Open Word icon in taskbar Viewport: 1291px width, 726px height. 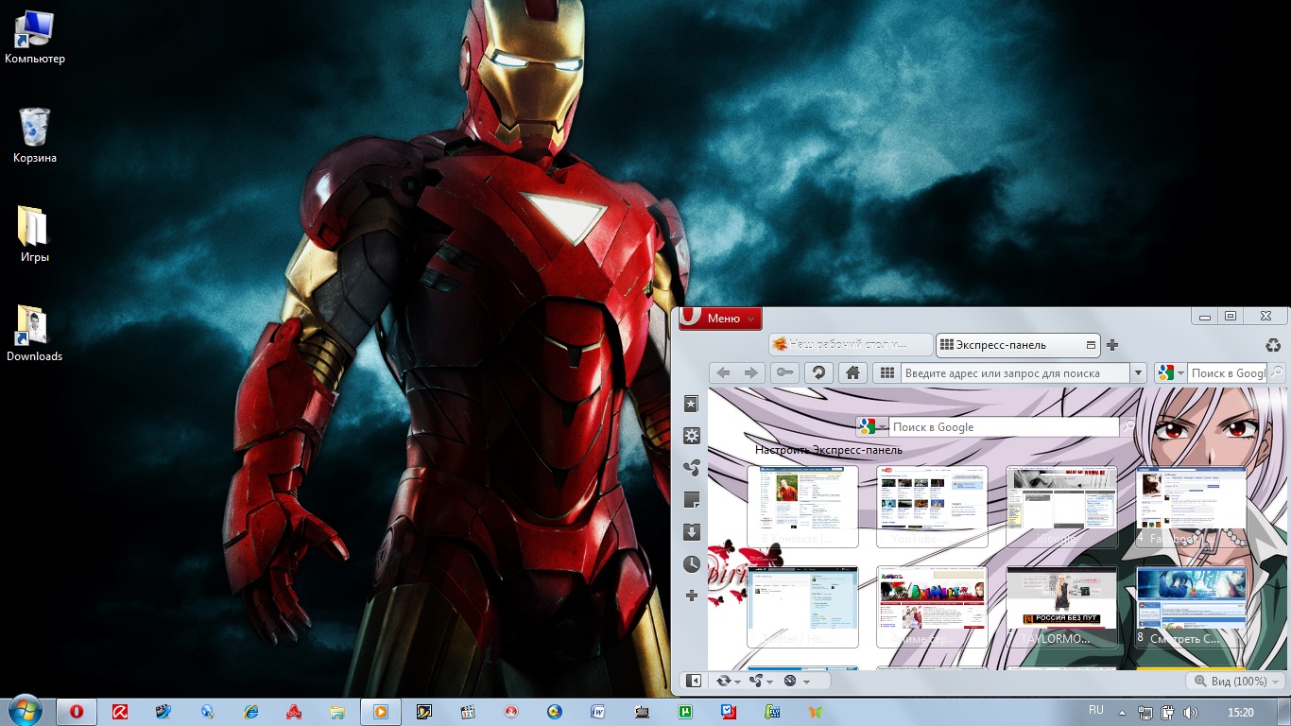pos(598,712)
